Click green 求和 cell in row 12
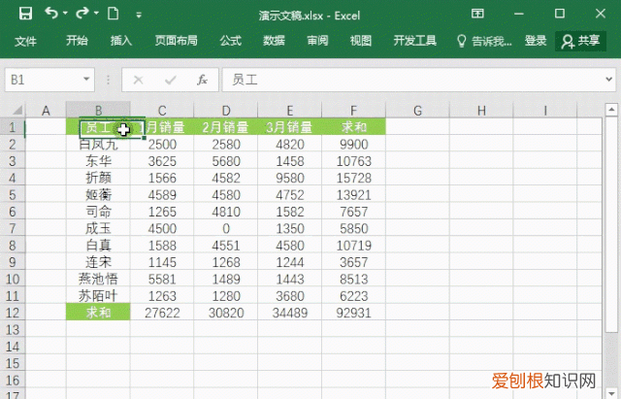The width and height of the screenshot is (621, 399). point(98,313)
